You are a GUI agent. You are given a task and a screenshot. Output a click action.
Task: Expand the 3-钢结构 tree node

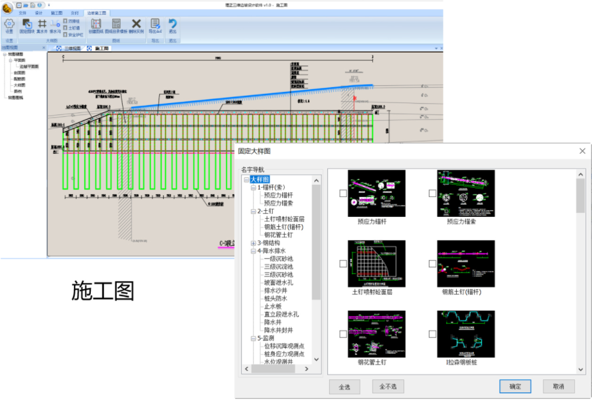253,243
